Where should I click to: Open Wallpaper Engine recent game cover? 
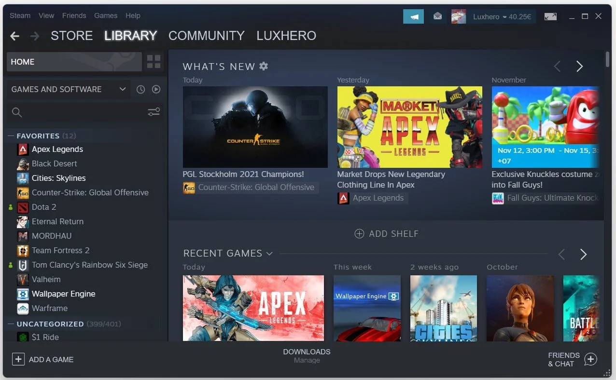coord(367,308)
